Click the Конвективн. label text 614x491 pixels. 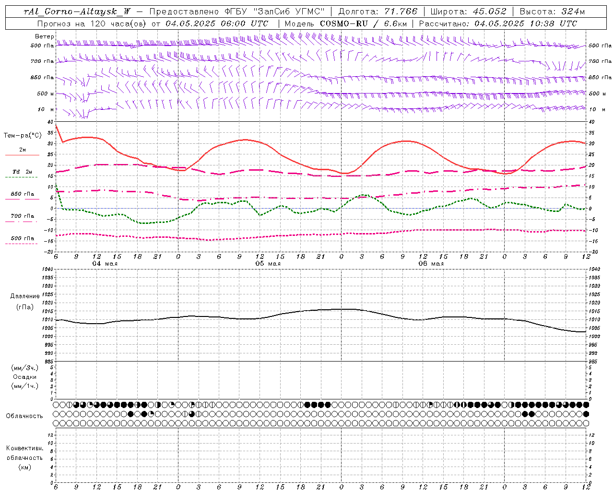click(24, 448)
